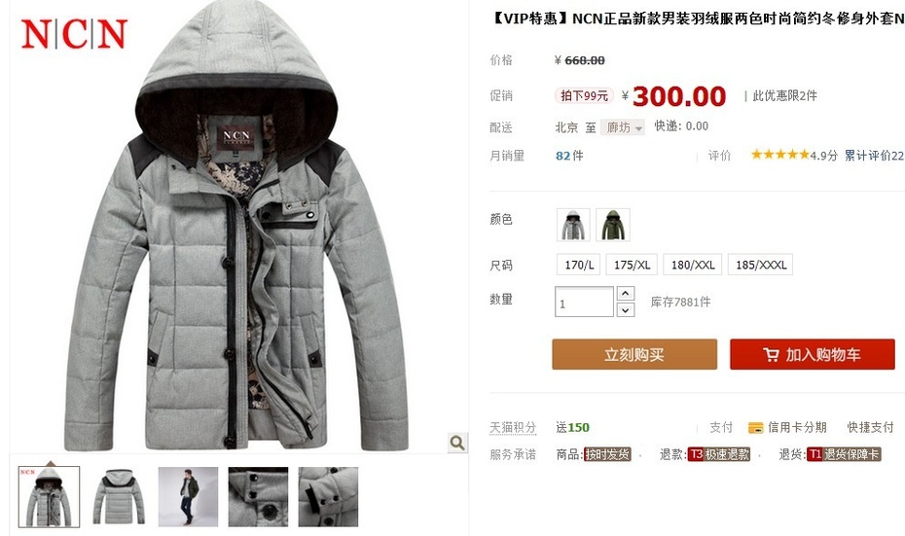Screen dimensions: 905x536
Task: Decrease quantity with the down arrow
Action: (x=626, y=310)
